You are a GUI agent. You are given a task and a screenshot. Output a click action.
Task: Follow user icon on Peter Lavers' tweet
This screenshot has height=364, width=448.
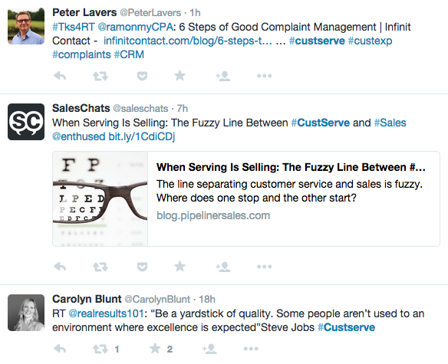(223, 76)
